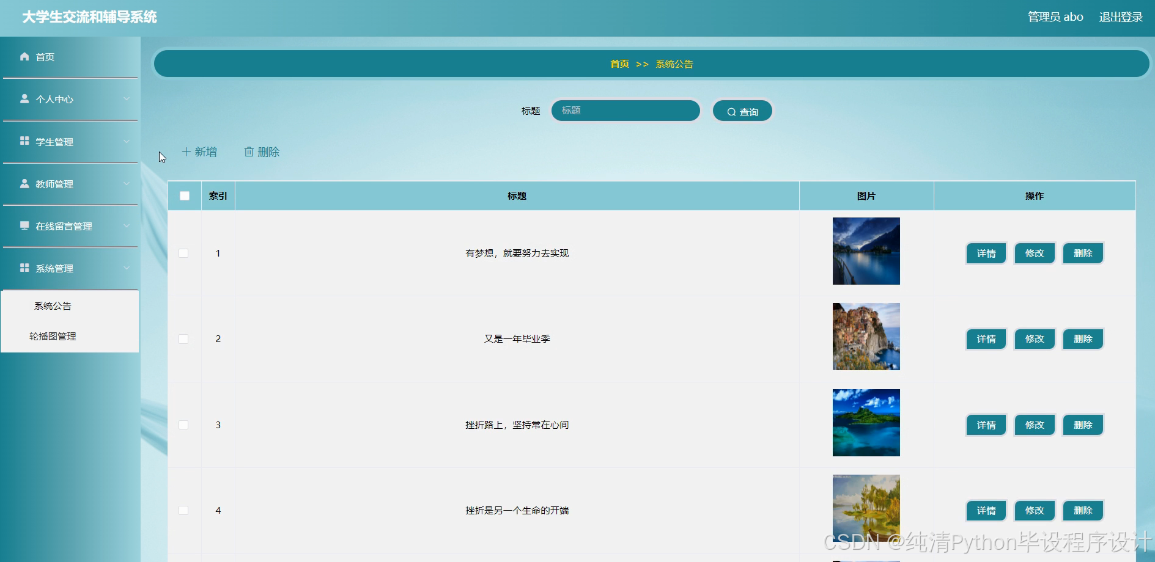This screenshot has width=1155, height=562.
Task: Click 删除 for row 挫折是另一个生命的开端
Action: coord(1083,511)
